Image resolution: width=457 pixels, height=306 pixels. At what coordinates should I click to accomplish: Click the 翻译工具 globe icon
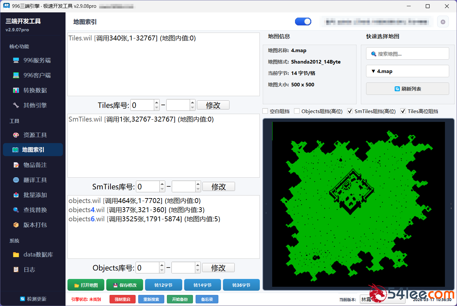[16, 180]
